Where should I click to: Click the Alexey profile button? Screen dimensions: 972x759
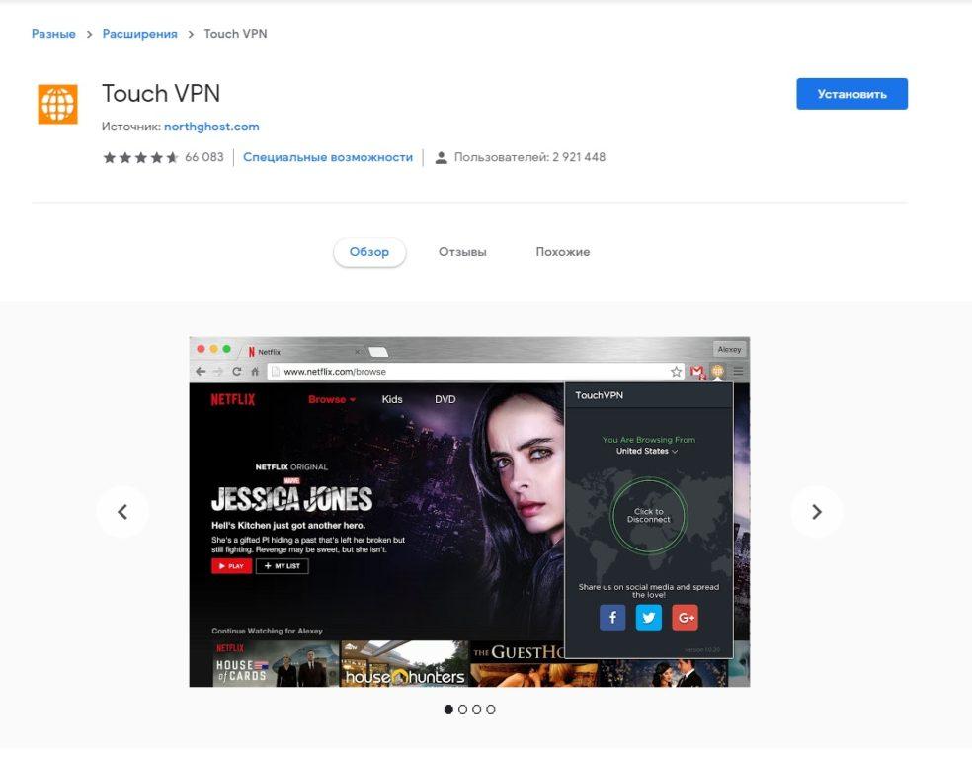tap(729, 349)
